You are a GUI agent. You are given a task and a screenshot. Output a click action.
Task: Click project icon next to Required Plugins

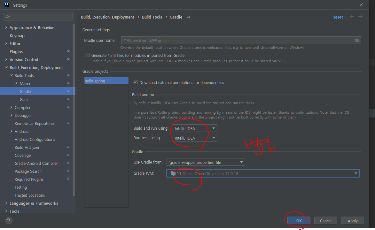pyautogui.click(x=69, y=179)
